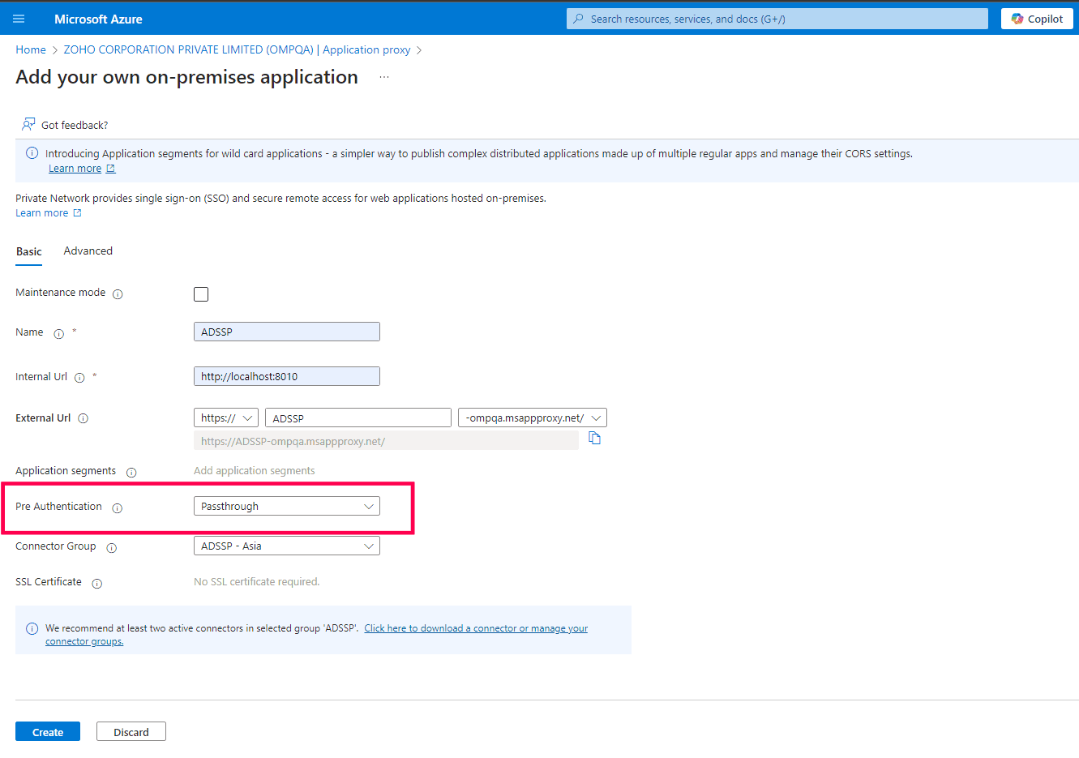The width and height of the screenshot is (1079, 758).
Task: Click the Pre Authentication info icon
Action: click(118, 507)
